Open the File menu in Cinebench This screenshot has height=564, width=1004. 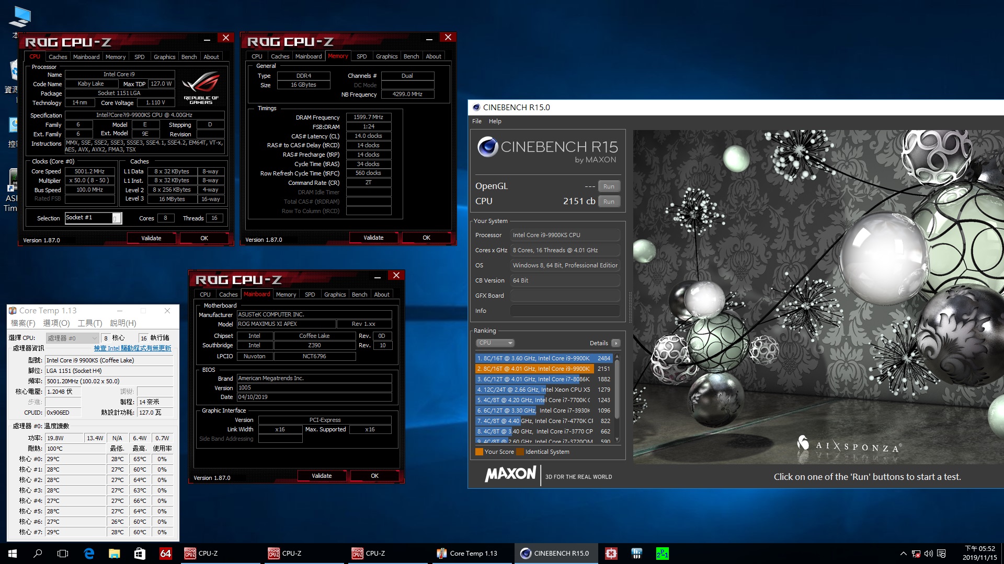tap(477, 121)
